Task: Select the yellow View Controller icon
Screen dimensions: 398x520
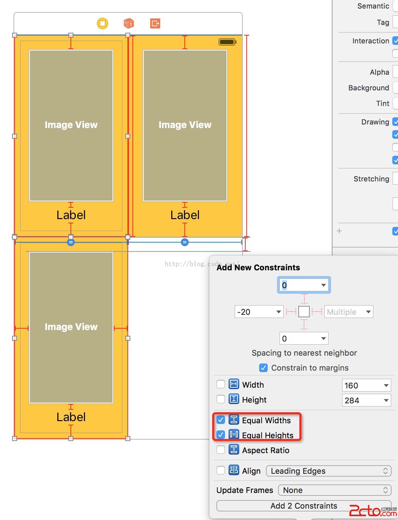Action: 103,23
